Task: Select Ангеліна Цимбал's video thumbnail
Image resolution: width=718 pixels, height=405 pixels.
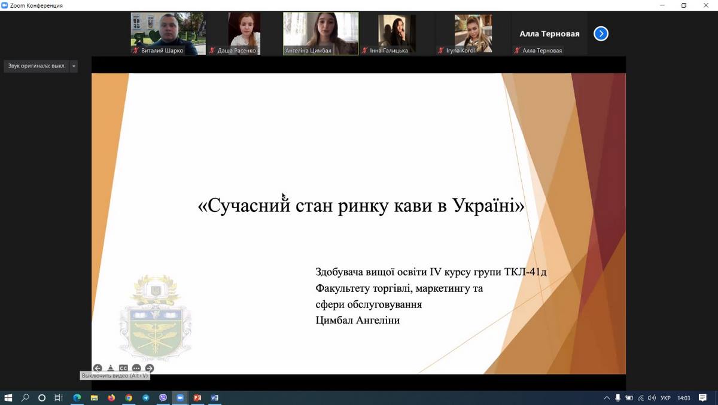Action: pyautogui.click(x=321, y=34)
